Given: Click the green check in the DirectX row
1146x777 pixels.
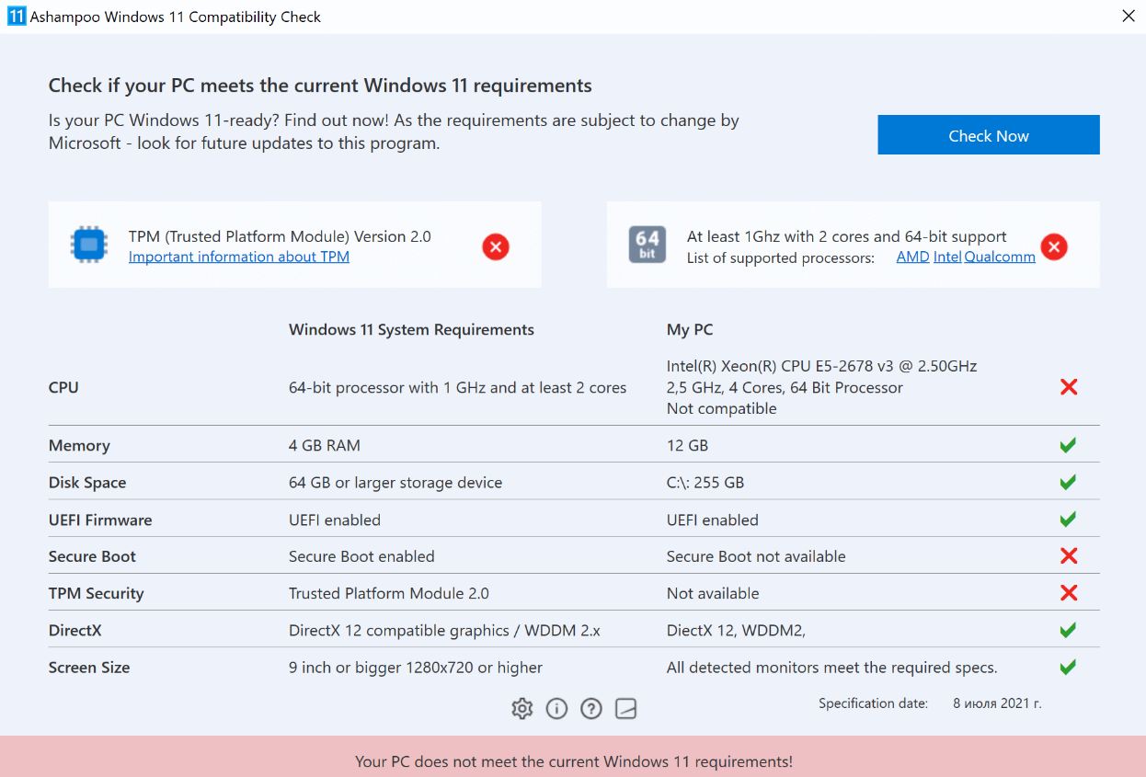Looking at the screenshot, I should click(1068, 630).
